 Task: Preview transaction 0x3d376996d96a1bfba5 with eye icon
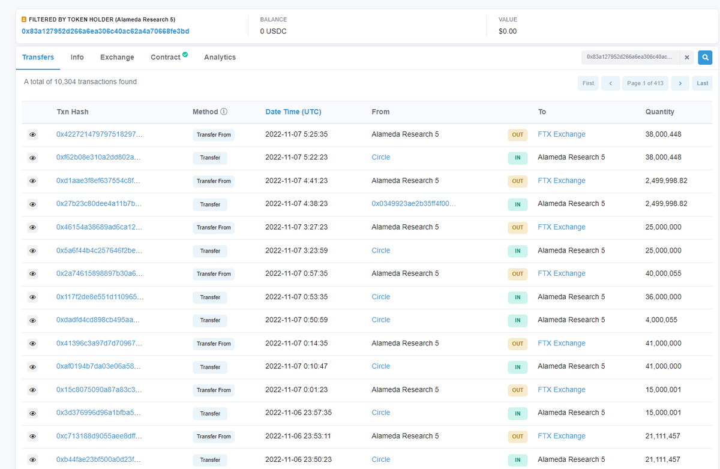point(32,413)
